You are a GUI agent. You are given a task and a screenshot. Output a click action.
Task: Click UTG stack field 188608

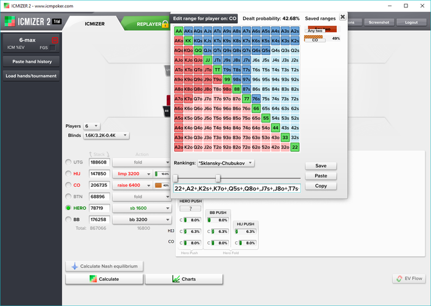99,162
